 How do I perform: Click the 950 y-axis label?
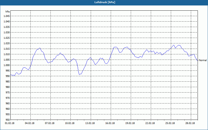pyautogui.click(x=8, y=120)
